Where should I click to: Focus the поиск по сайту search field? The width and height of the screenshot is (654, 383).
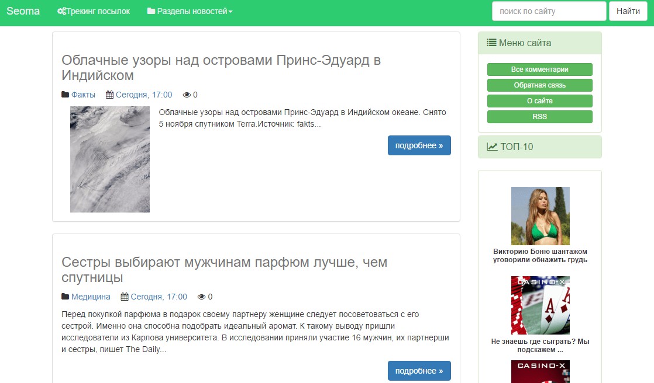pyautogui.click(x=549, y=11)
